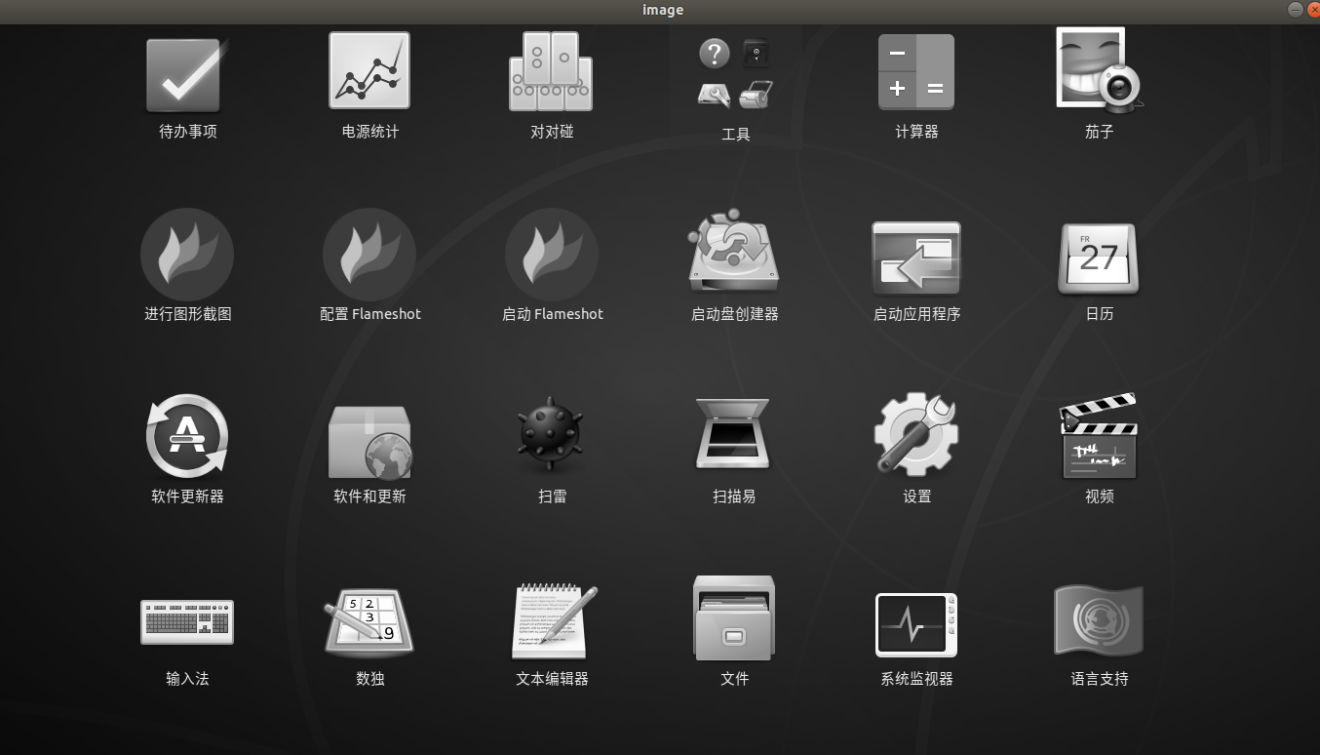Click the 日历 label text

point(1100,314)
